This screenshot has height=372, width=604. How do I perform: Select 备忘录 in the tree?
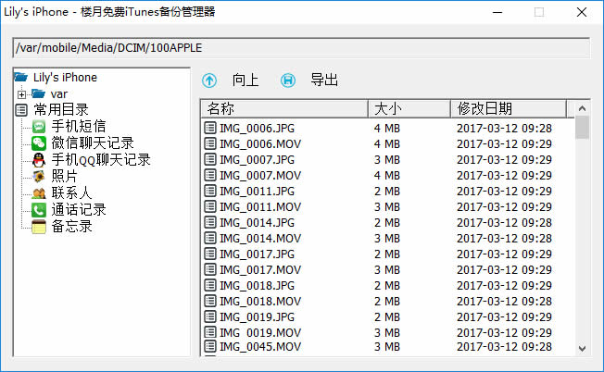click(x=71, y=227)
